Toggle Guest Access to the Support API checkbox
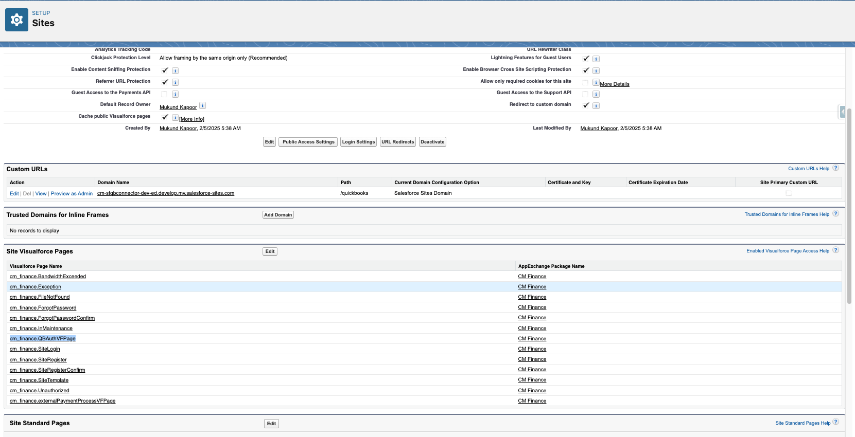This screenshot has height=437, width=855. click(x=585, y=94)
